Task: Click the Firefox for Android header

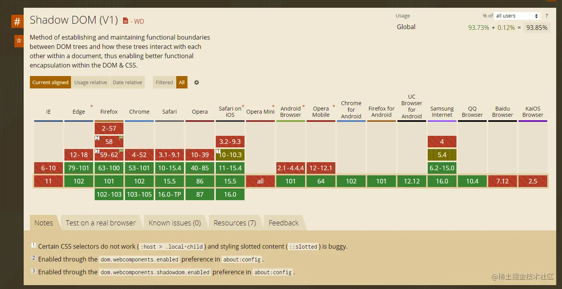Action: pyautogui.click(x=382, y=112)
